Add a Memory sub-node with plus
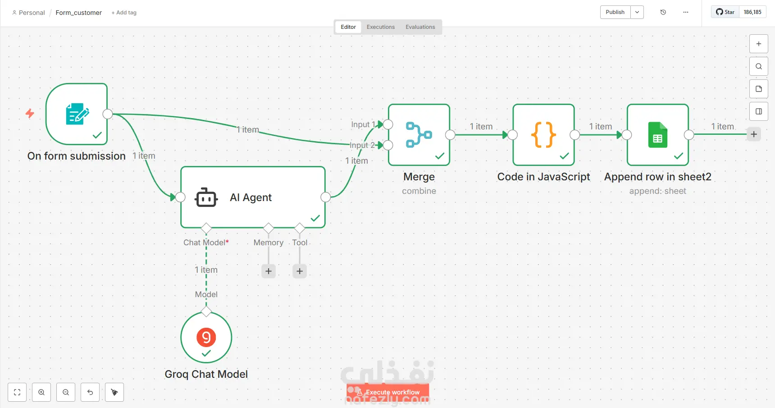 tap(269, 271)
